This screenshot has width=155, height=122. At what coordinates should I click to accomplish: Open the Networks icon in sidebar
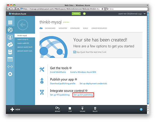point(10,67)
